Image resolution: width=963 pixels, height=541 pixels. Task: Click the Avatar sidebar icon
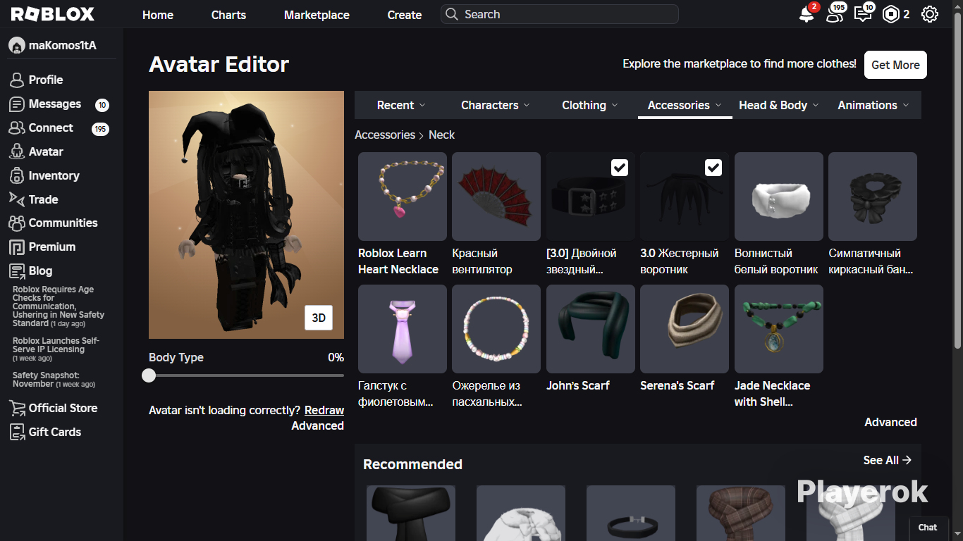[16, 151]
